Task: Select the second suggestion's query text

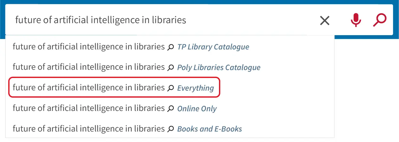Action: point(89,67)
